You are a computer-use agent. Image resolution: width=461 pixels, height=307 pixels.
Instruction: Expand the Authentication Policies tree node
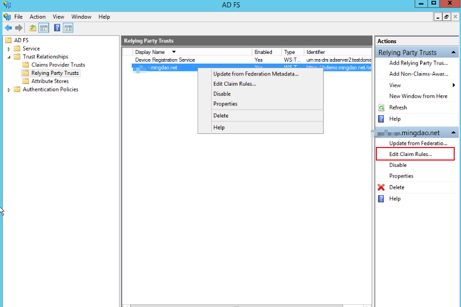click(x=9, y=90)
